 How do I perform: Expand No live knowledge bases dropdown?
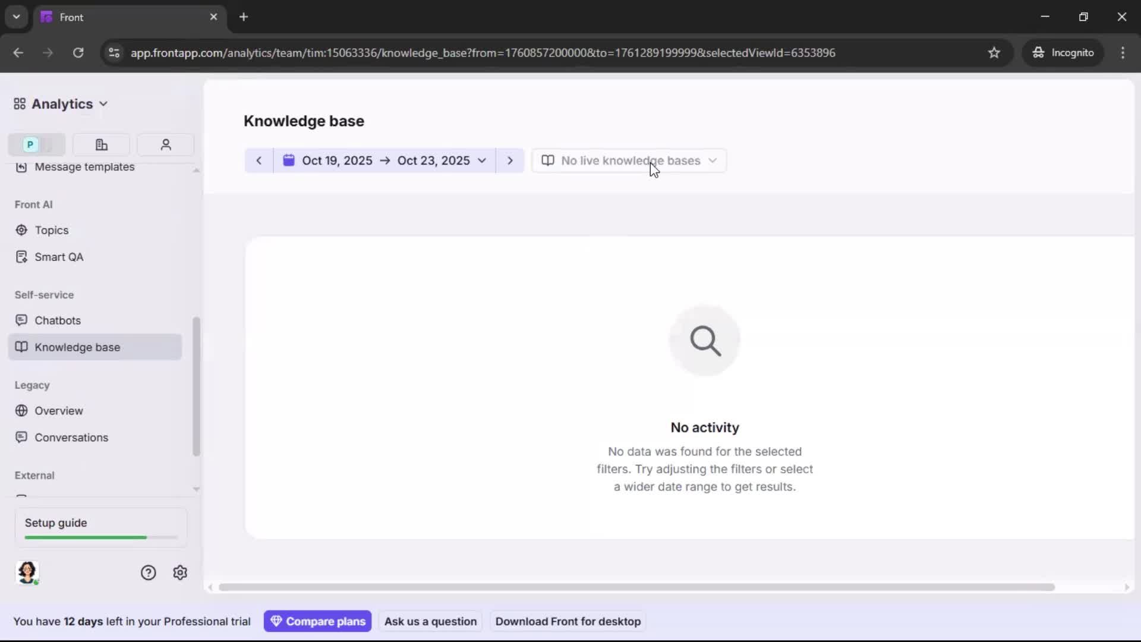click(x=629, y=160)
